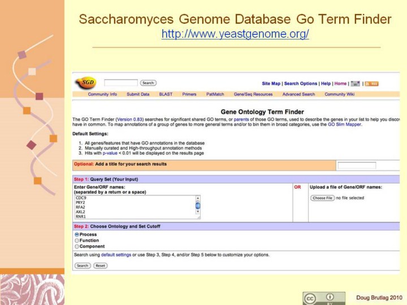The height and width of the screenshot is (305, 407).
Task: Open the BLAST menu item
Action: (166, 94)
